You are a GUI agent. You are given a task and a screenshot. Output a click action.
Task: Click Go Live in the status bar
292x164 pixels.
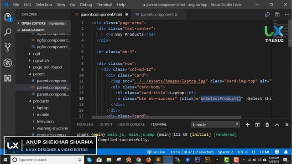coord(156,152)
